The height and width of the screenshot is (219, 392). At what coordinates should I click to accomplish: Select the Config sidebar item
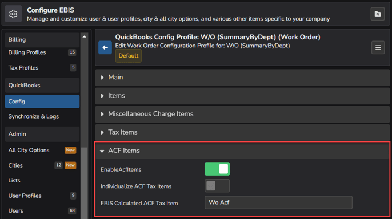click(x=42, y=102)
